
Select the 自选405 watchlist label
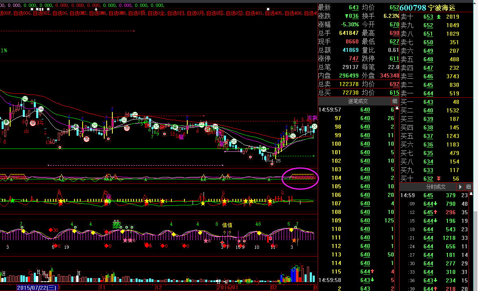pos(274,13)
